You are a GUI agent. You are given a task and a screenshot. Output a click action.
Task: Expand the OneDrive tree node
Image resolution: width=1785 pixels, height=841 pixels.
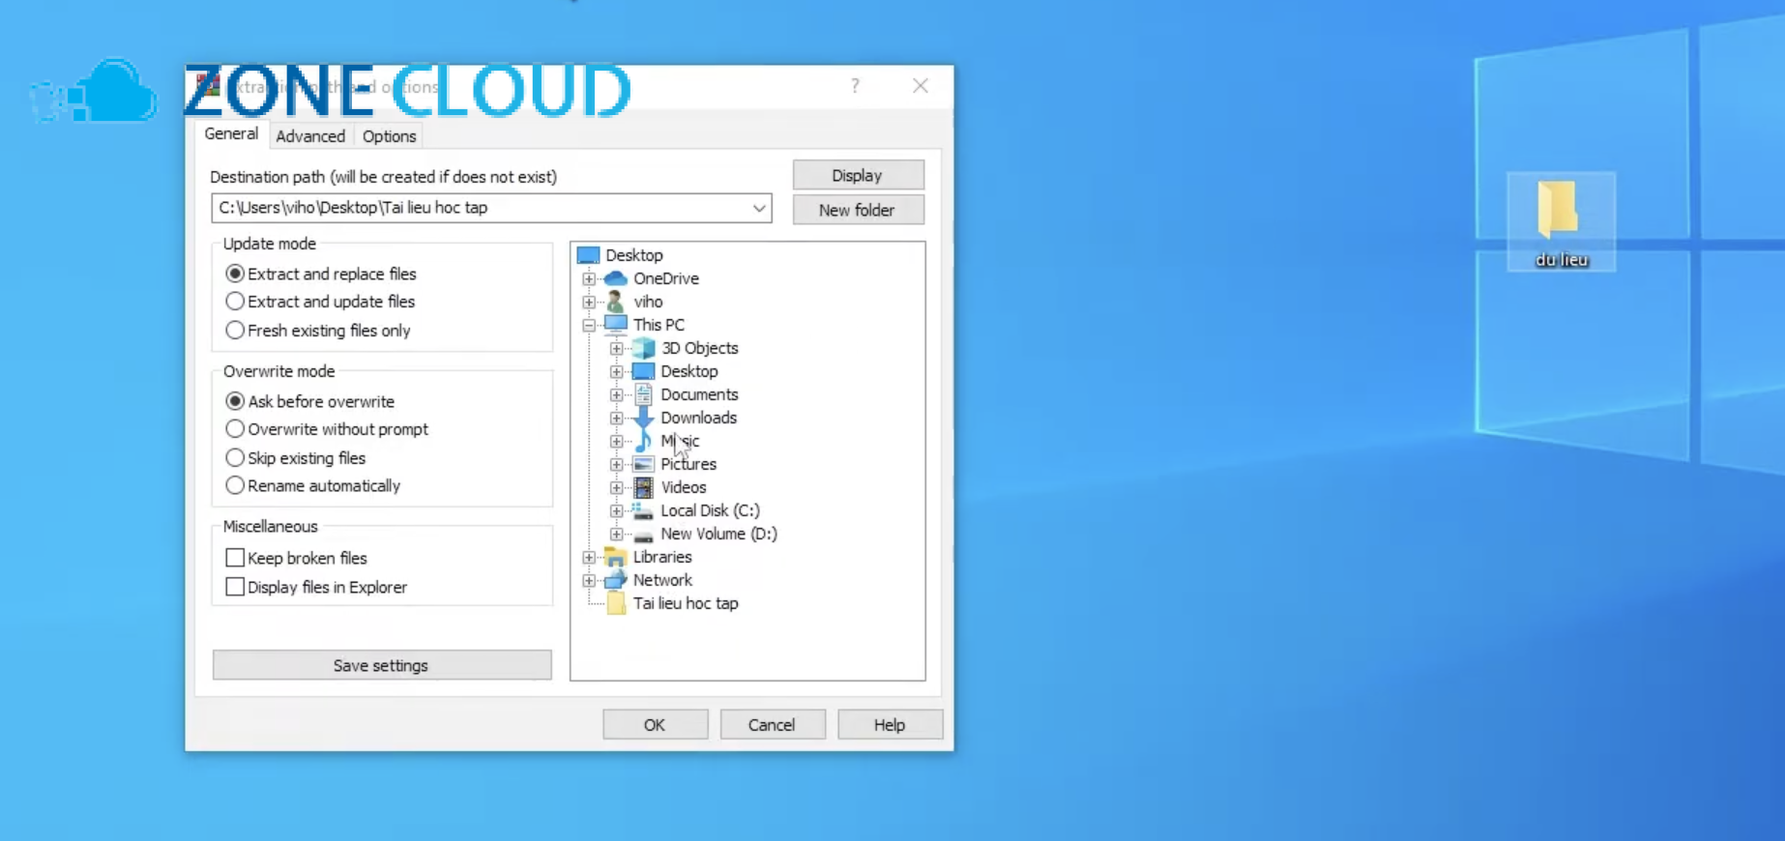[x=589, y=278]
